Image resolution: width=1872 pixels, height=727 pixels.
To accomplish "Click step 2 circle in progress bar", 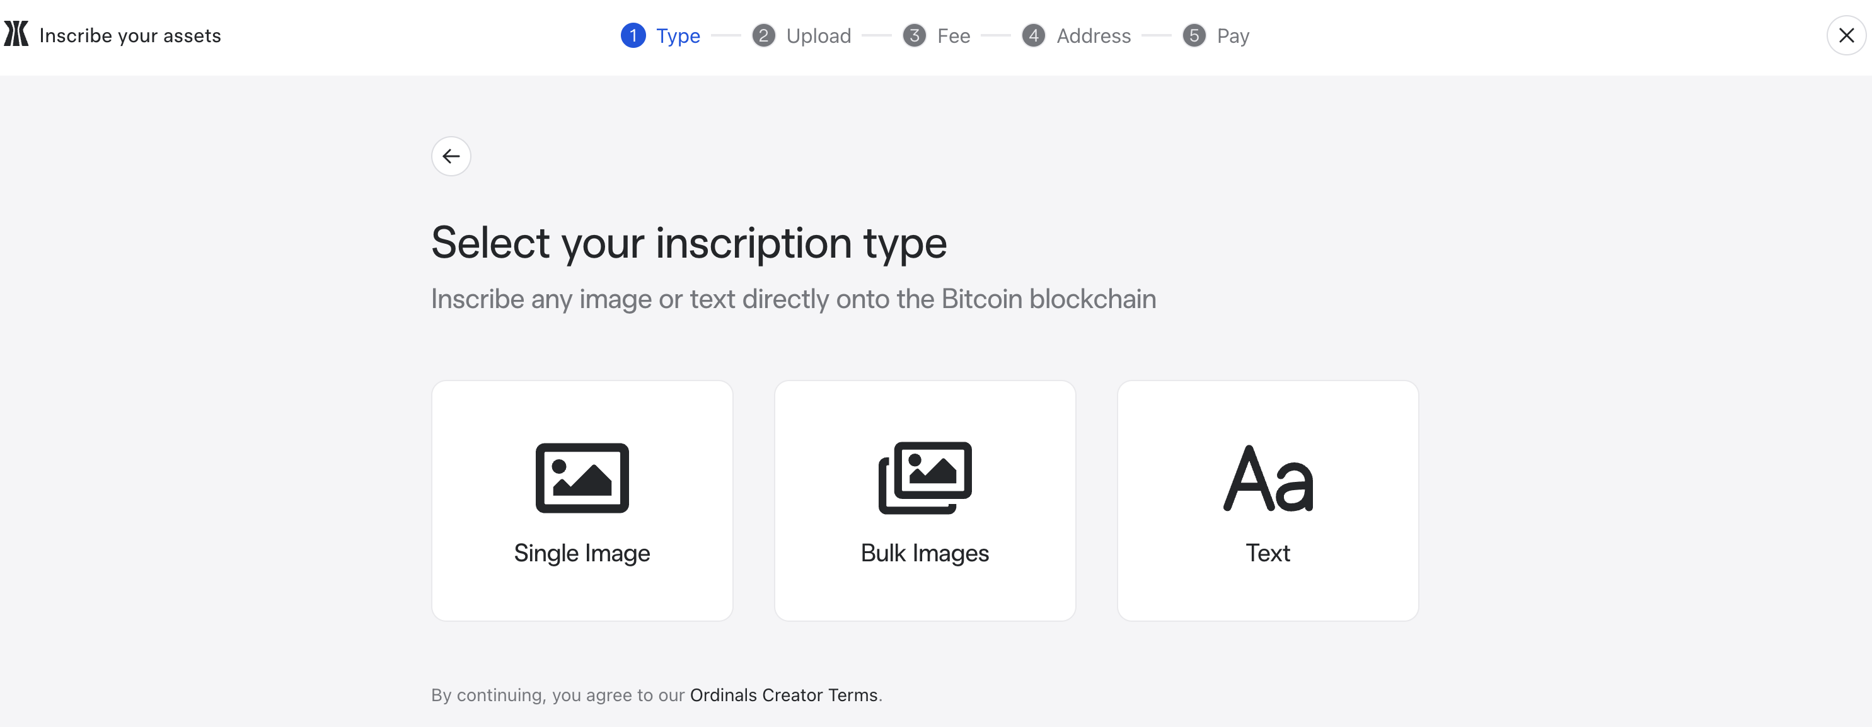I will [x=763, y=35].
